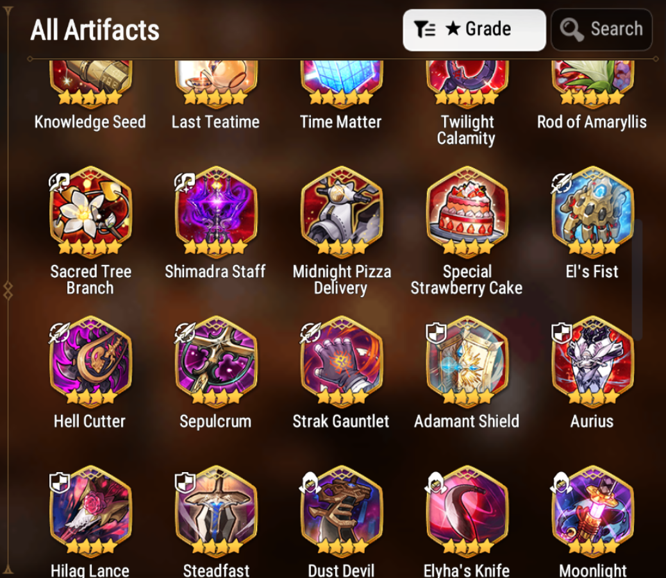
Task: Choose the Adamant Shield artifact
Action: (x=467, y=362)
